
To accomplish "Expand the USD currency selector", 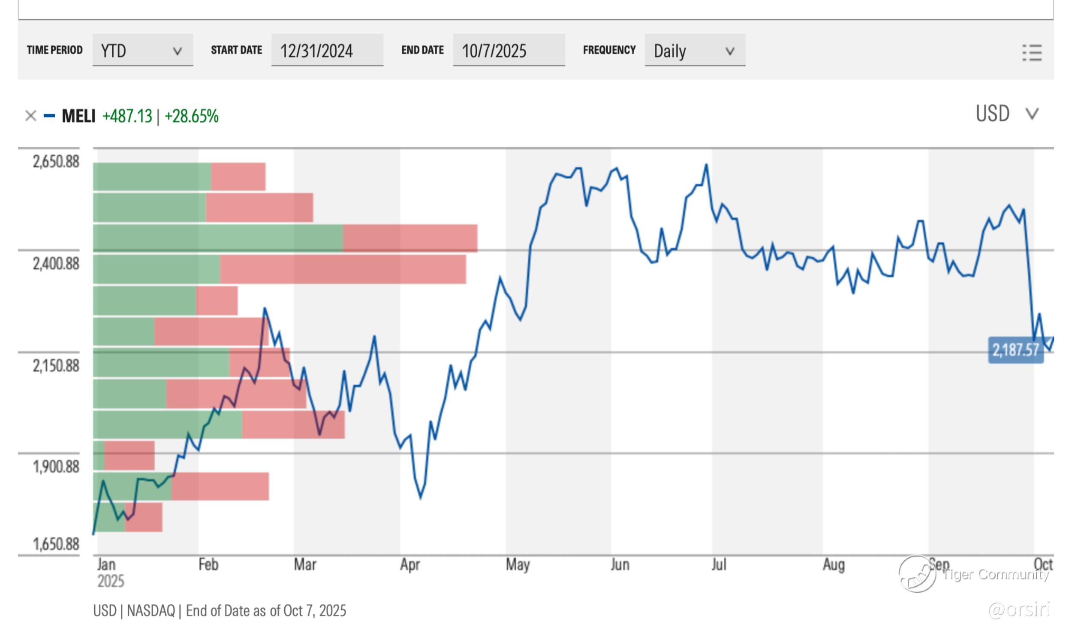I will (x=992, y=114).
